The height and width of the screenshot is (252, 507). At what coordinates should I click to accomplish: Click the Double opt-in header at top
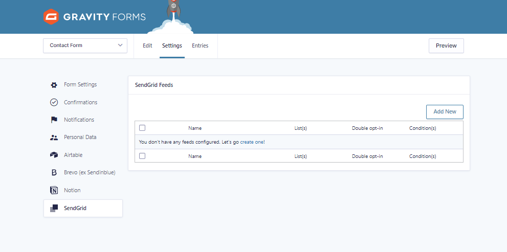coord(367,128)
